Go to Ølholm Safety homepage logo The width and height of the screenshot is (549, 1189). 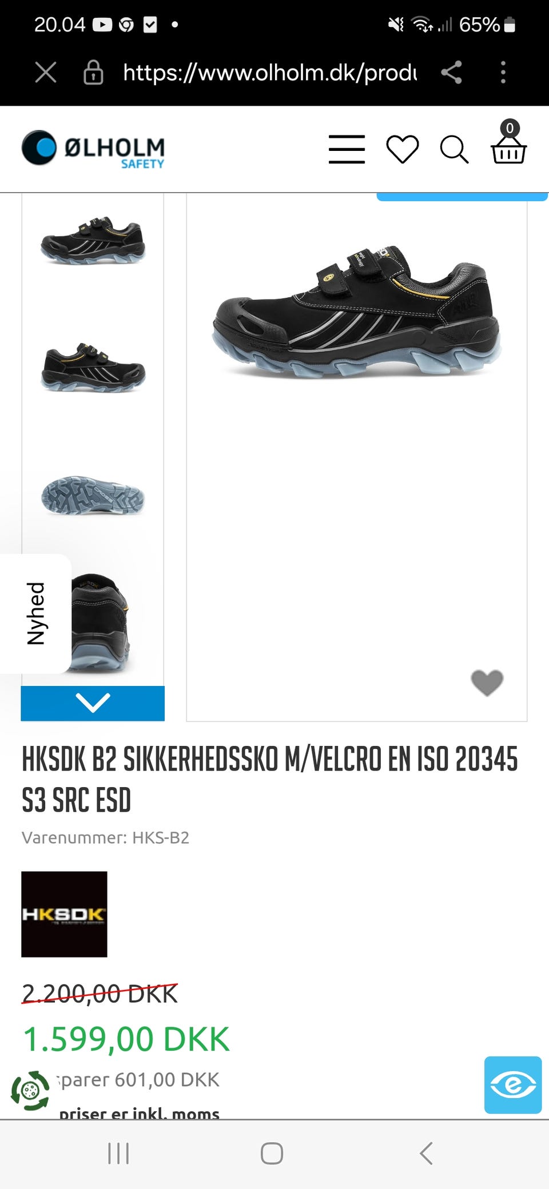point(93,149)
